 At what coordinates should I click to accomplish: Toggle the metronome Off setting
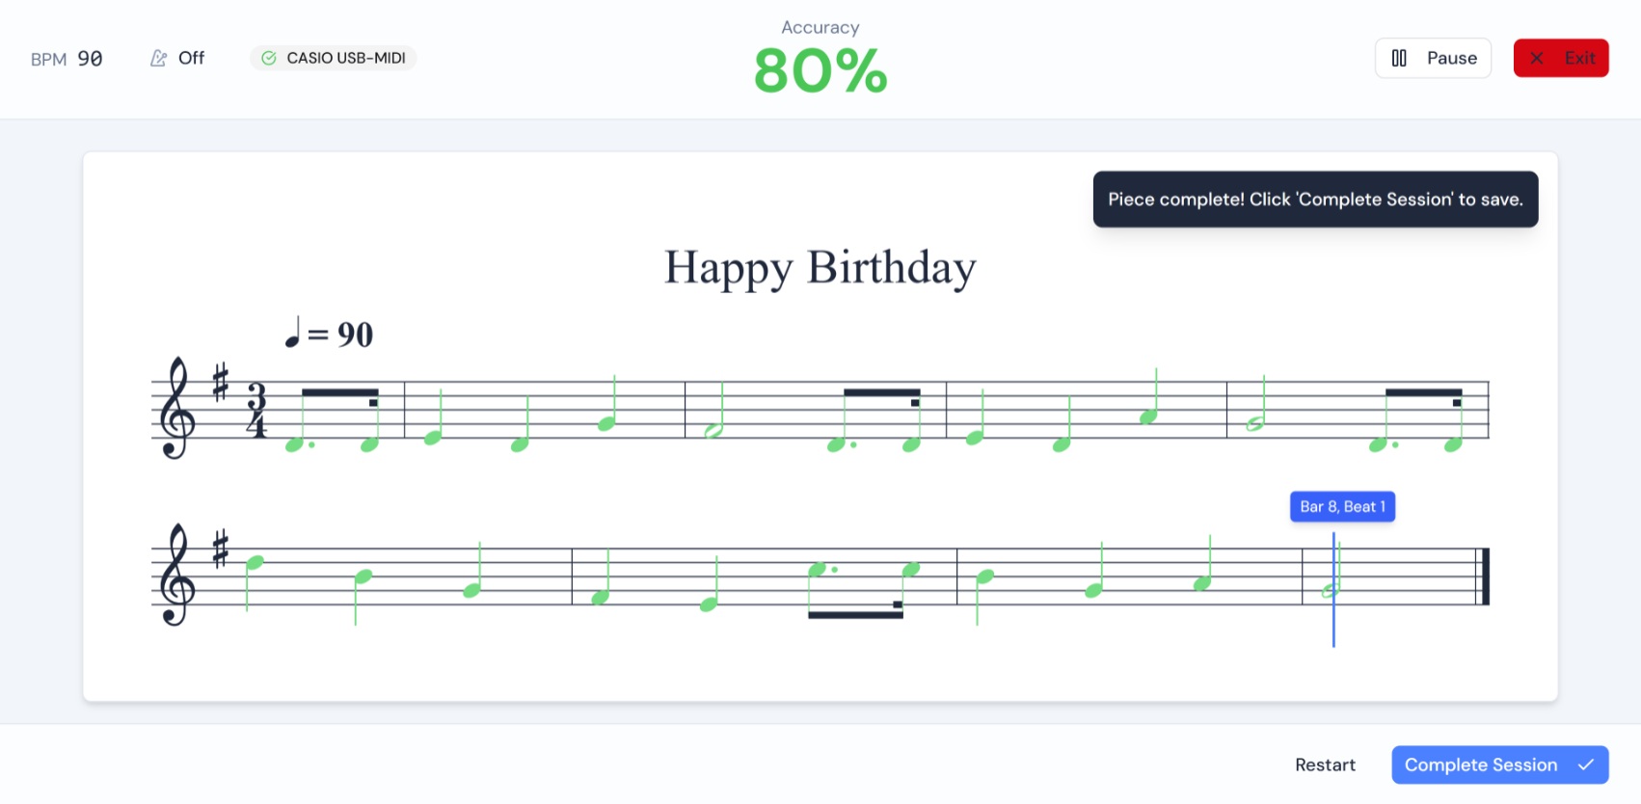(x=177, y=58)
